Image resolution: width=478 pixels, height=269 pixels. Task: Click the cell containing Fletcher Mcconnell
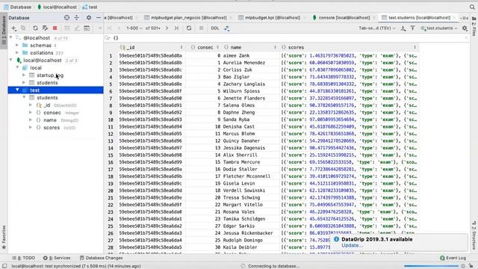(x=250, y=176)
